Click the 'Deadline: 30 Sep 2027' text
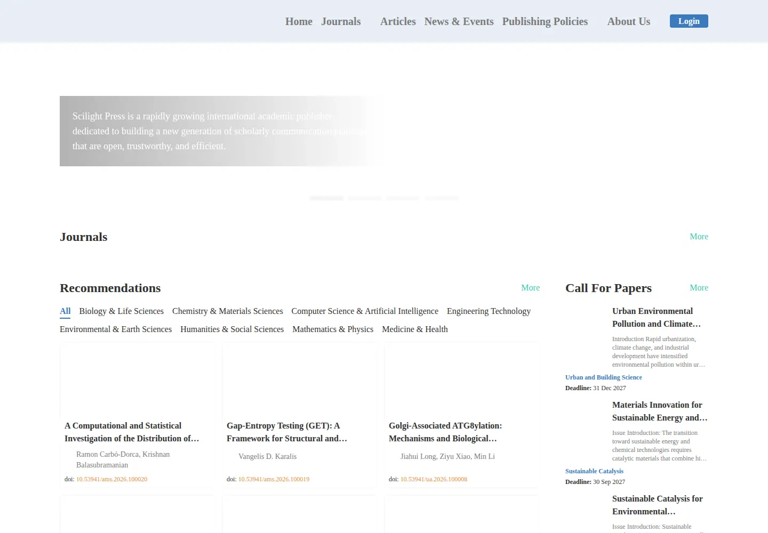 pos(595,482)
